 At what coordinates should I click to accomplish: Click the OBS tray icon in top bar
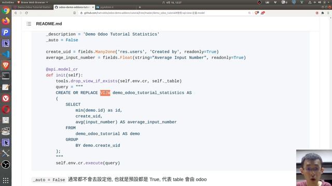pos(259,2)
